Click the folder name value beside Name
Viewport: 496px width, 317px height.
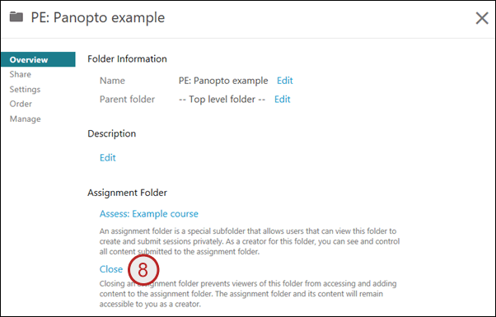pos(223,81)
